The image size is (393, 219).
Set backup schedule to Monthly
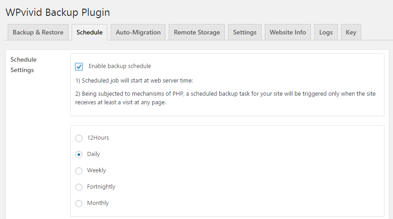click(x=79, y=203)
